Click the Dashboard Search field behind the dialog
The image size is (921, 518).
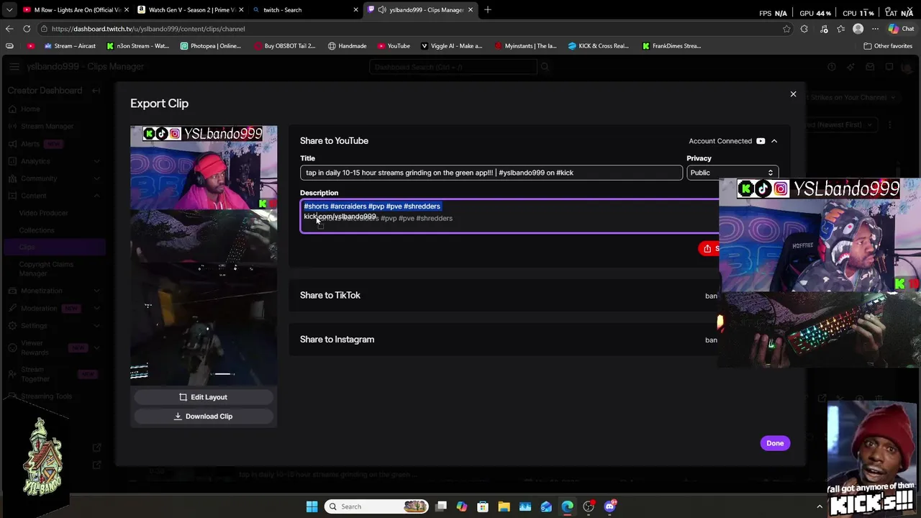(453, 67)
